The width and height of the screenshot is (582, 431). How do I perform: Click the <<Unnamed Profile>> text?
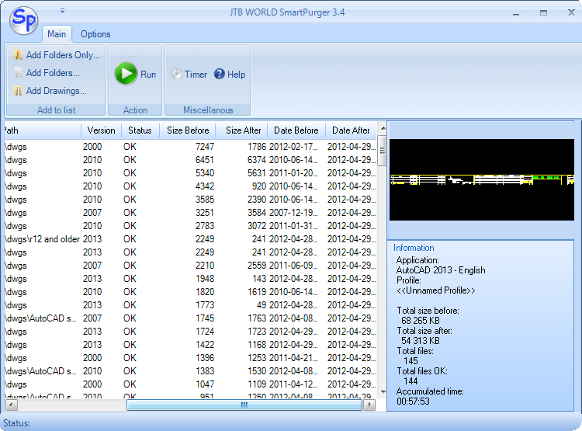(436, 290)
